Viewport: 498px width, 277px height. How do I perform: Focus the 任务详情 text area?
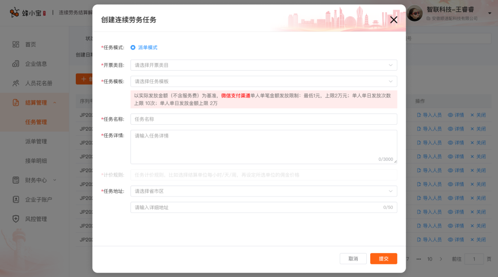click(x=263, y=146)
